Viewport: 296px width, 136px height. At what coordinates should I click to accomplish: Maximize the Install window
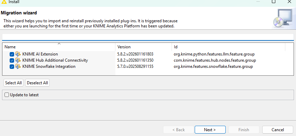pyautogui.click(x=273, y=1)
